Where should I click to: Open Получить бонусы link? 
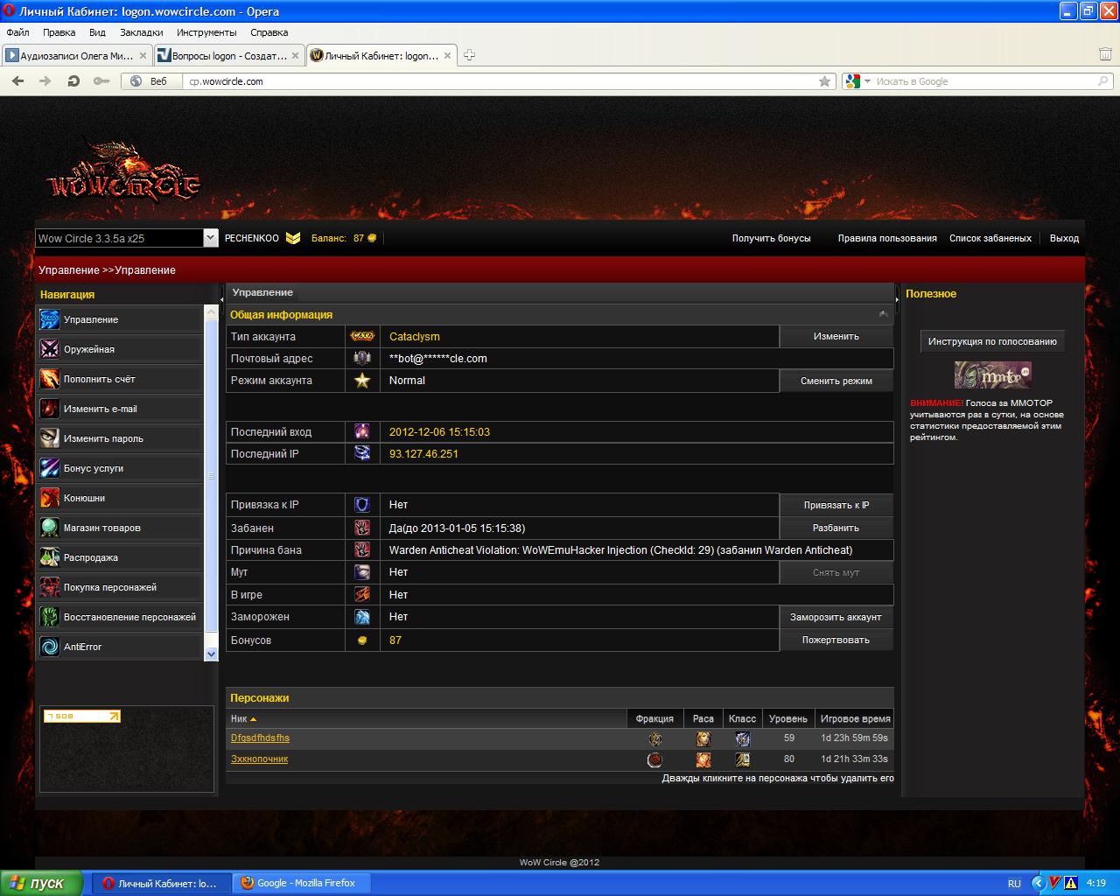pyautogui.click(x=771, y=238)
